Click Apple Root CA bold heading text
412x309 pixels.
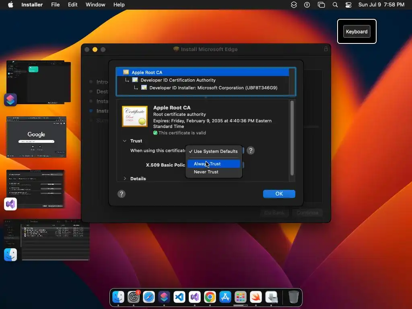tap(172, 108)
